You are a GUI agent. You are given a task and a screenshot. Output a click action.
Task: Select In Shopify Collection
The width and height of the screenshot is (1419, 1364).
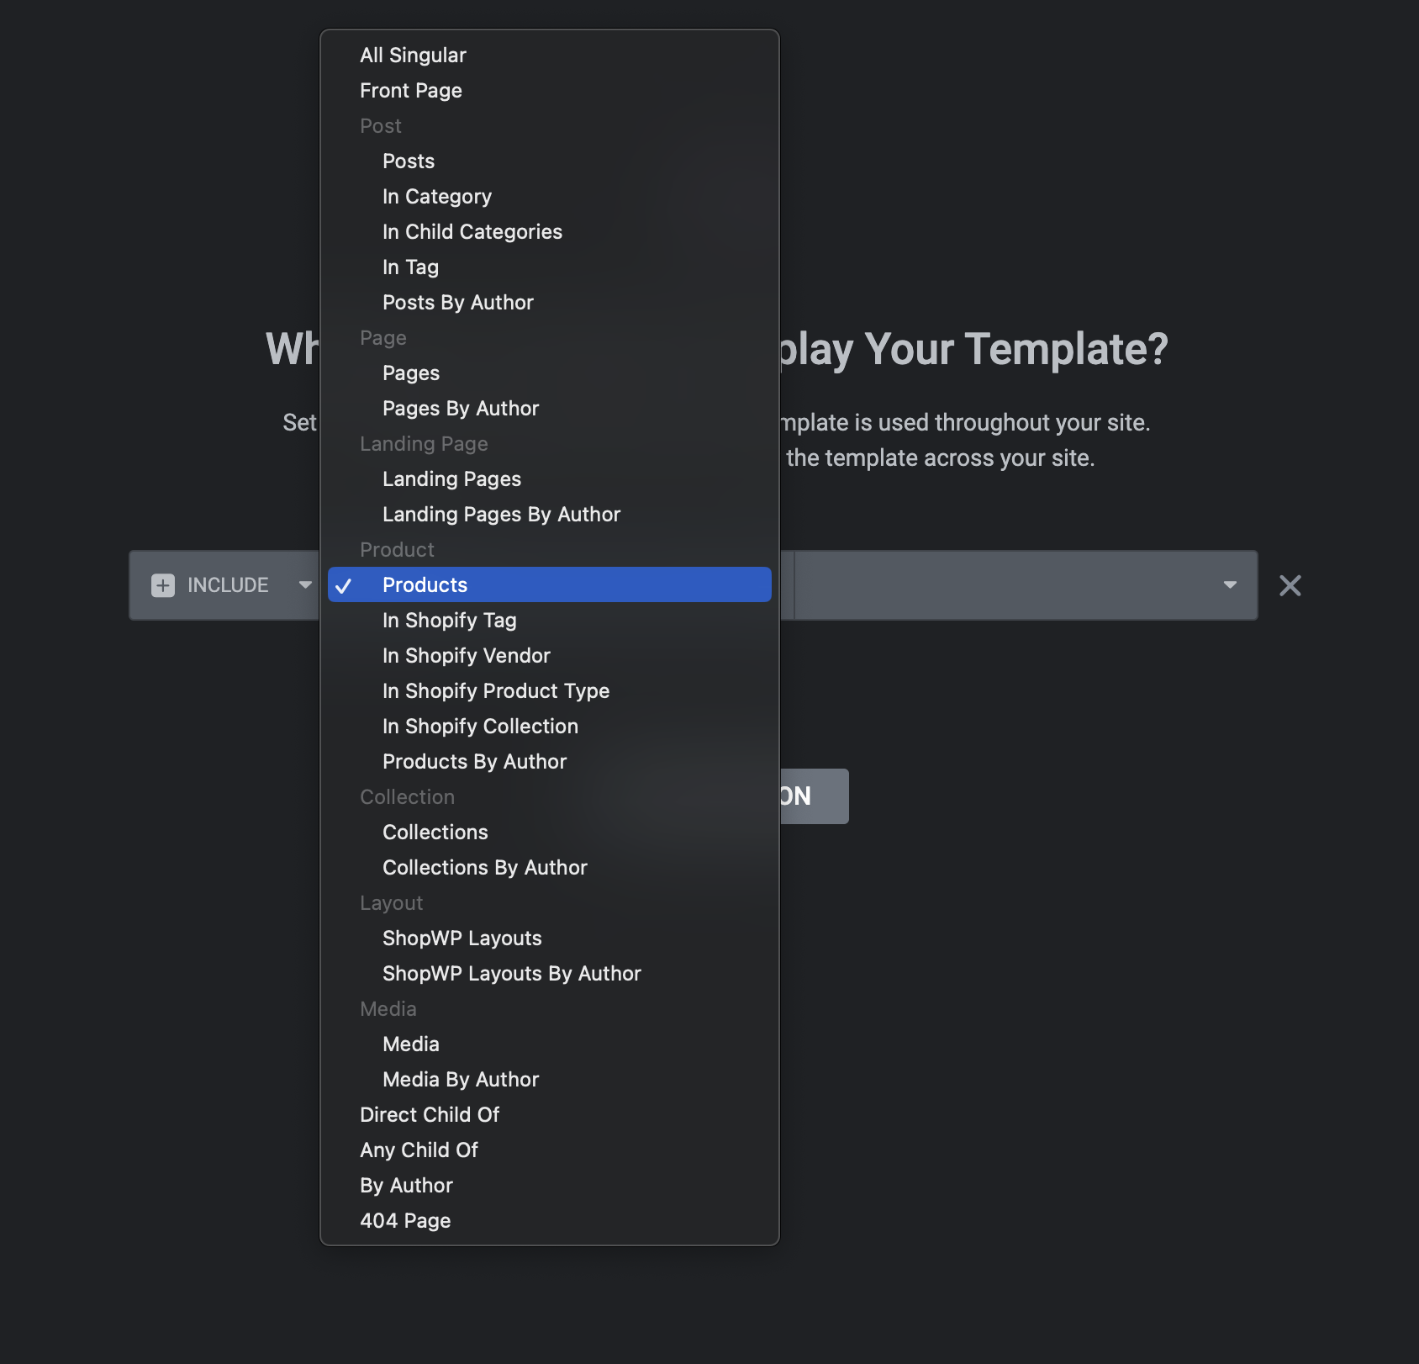pyautogui.click(x=480, y=726)
